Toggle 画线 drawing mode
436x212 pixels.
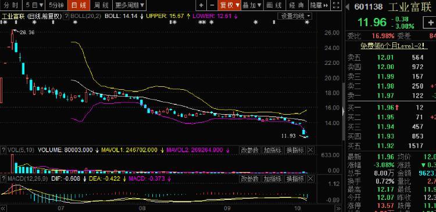click(x=274, y=5)
